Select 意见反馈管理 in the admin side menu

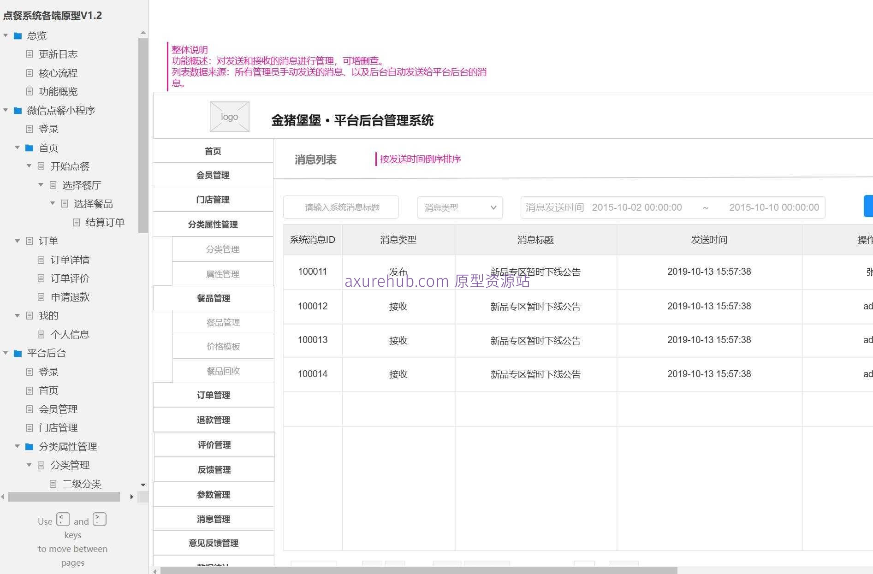click(x=214, y=543)
